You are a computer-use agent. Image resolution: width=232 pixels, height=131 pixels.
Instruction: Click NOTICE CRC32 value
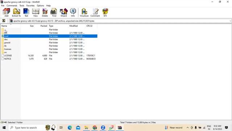(x=91, y=59)
